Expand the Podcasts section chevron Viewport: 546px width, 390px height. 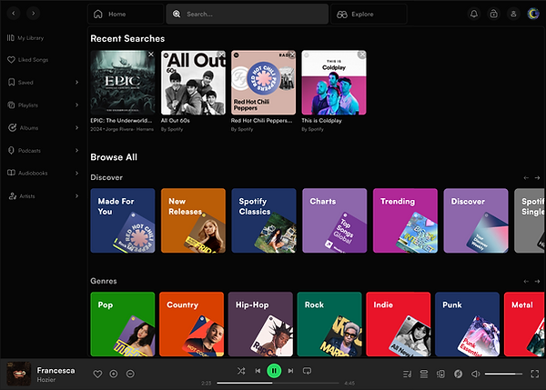point(77,150)
